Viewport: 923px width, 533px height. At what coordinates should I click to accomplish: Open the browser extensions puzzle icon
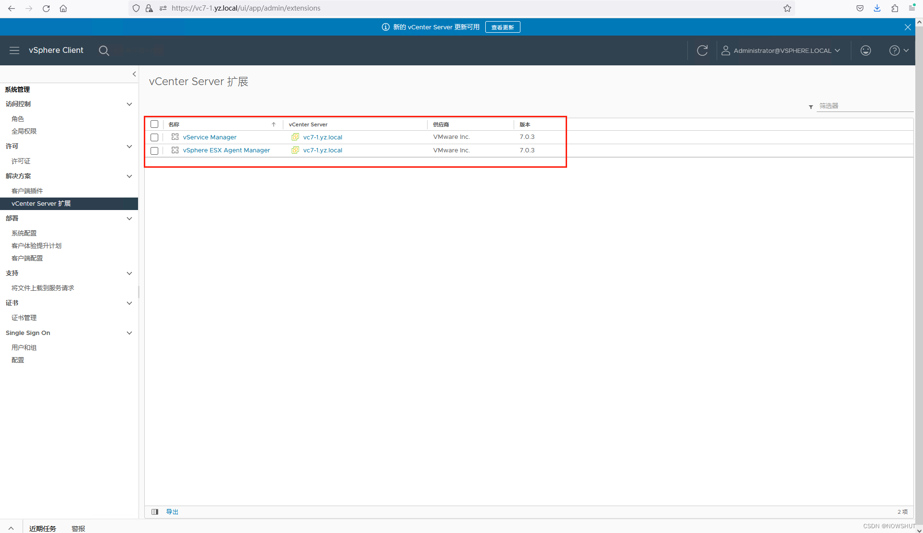point(895,8)
